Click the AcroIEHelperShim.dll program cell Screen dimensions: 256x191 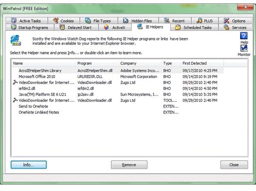(95, 71)
